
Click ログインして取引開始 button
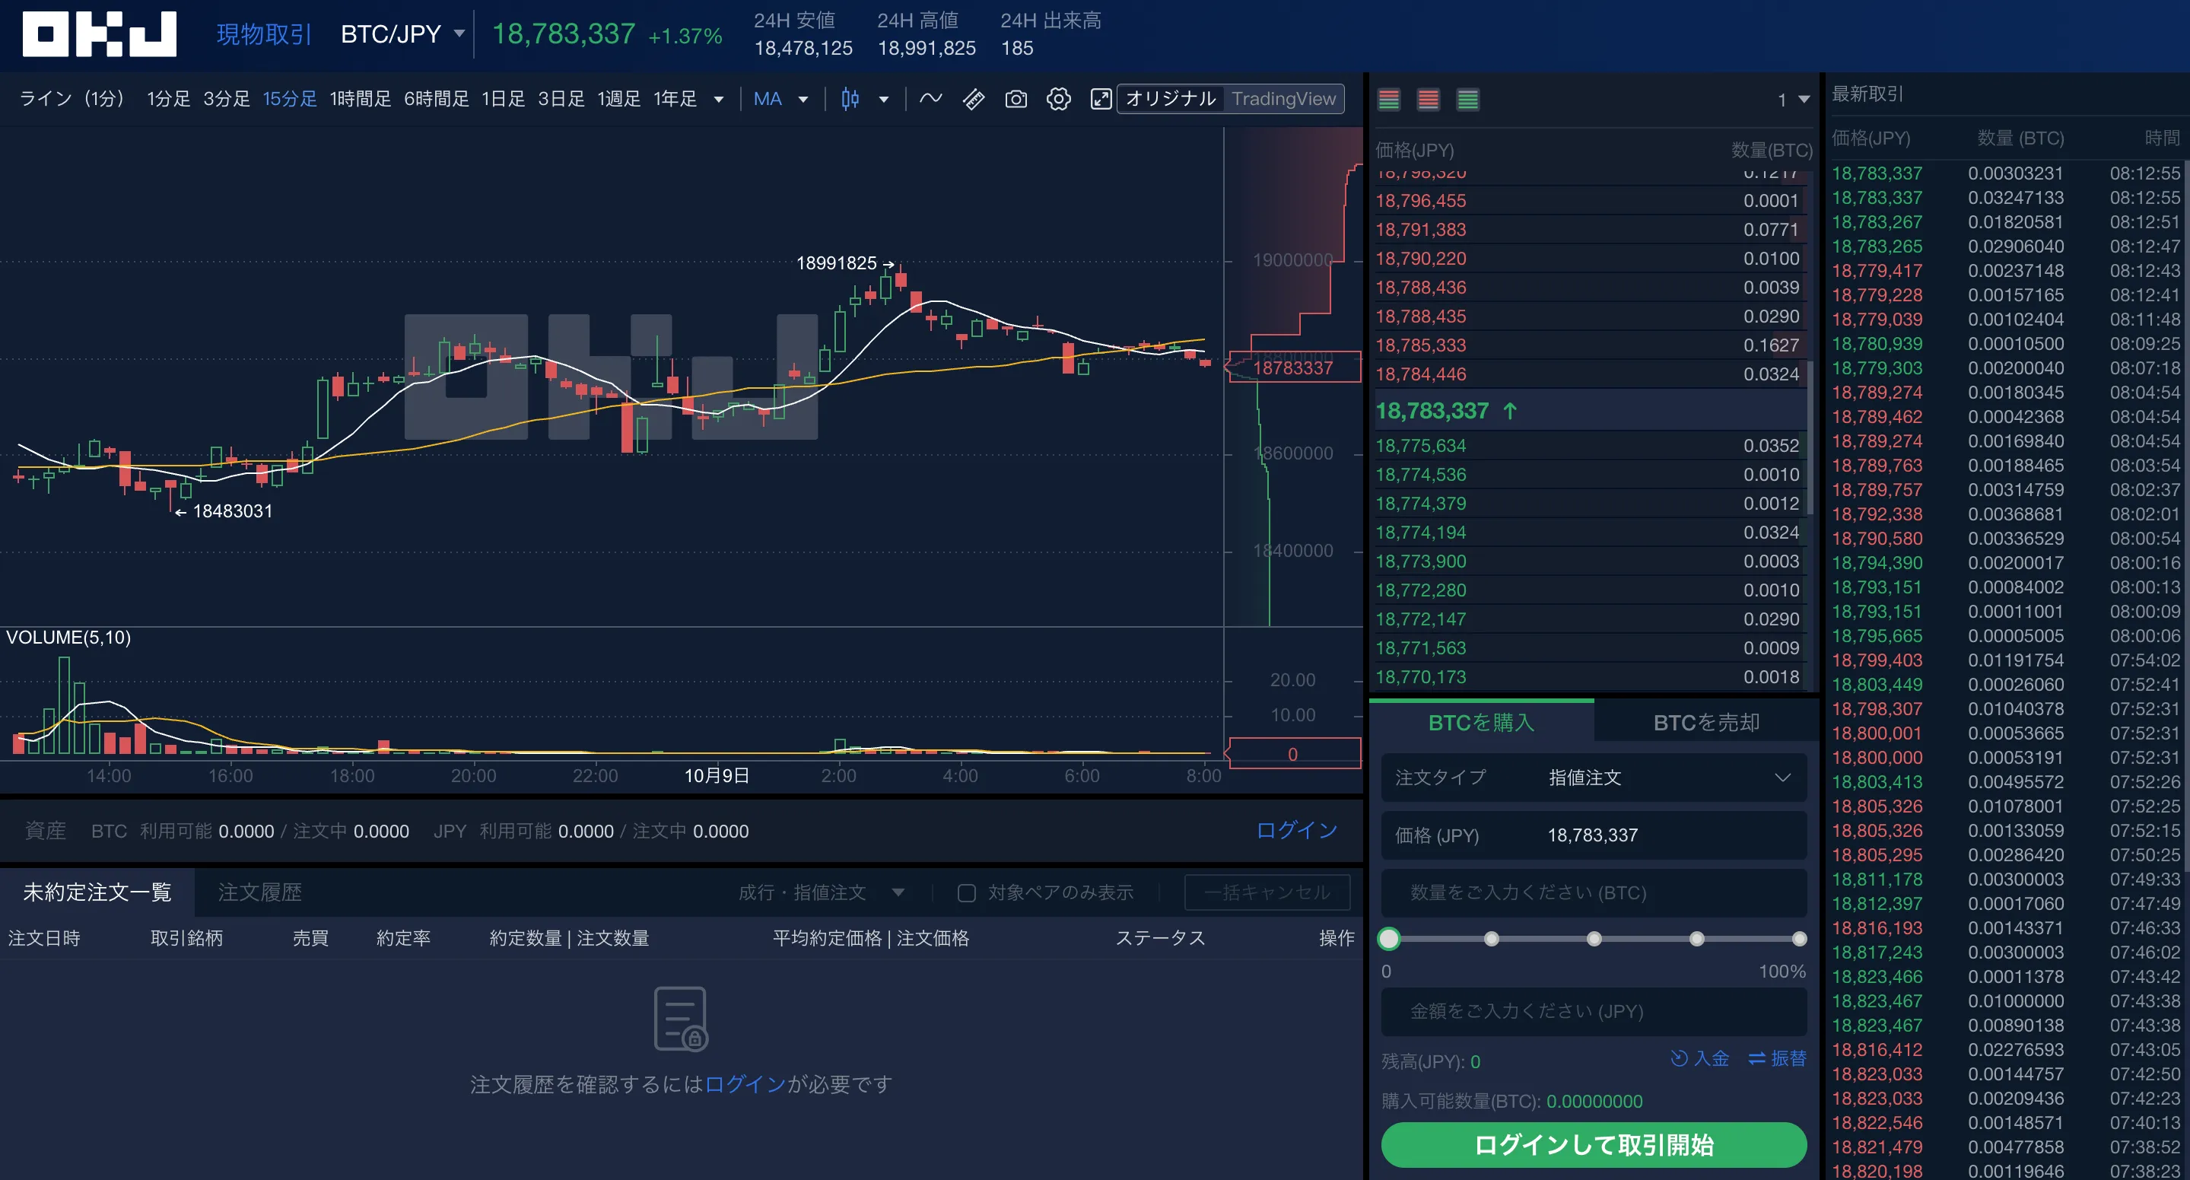coord(1594,1144)
